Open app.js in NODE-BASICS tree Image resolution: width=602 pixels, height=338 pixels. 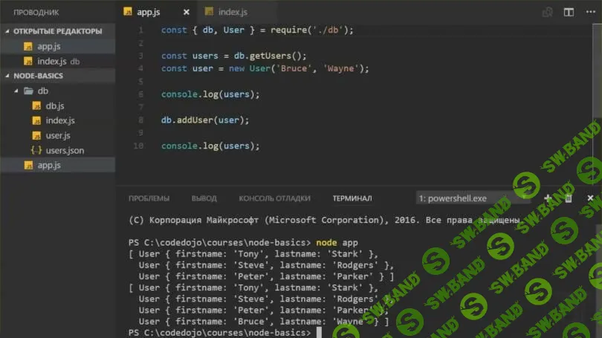[57, 165]
